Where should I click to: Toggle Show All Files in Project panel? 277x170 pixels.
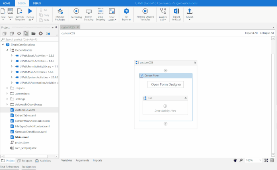pos(26,33)
